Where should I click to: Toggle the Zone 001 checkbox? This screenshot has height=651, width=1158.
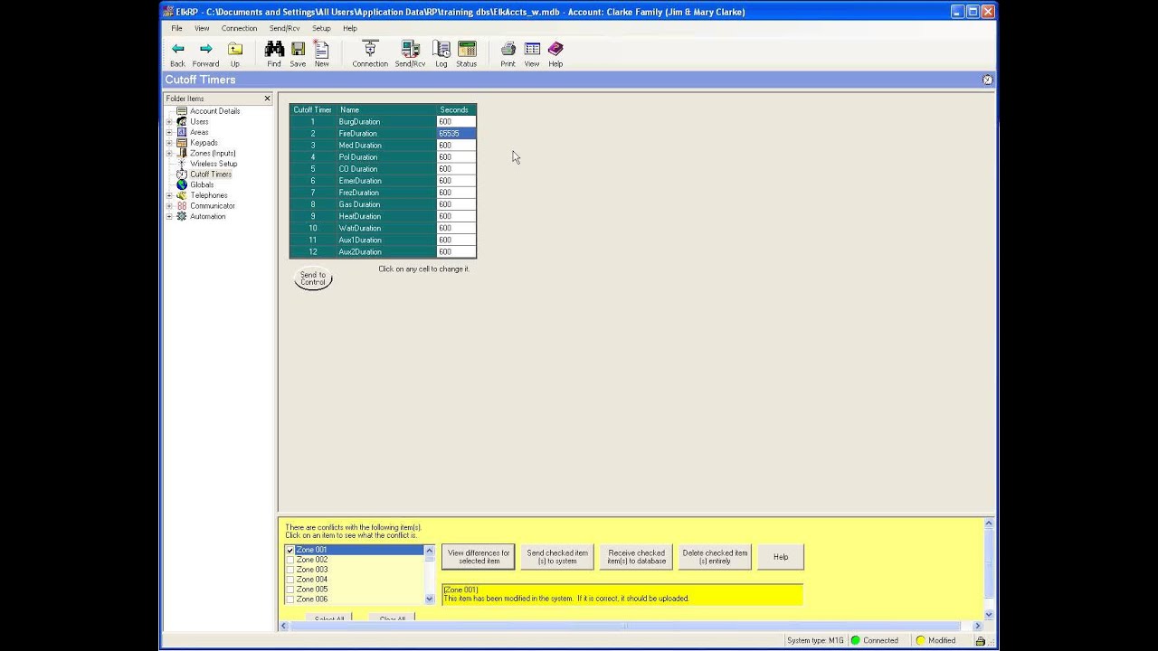(x=290, y=550)
